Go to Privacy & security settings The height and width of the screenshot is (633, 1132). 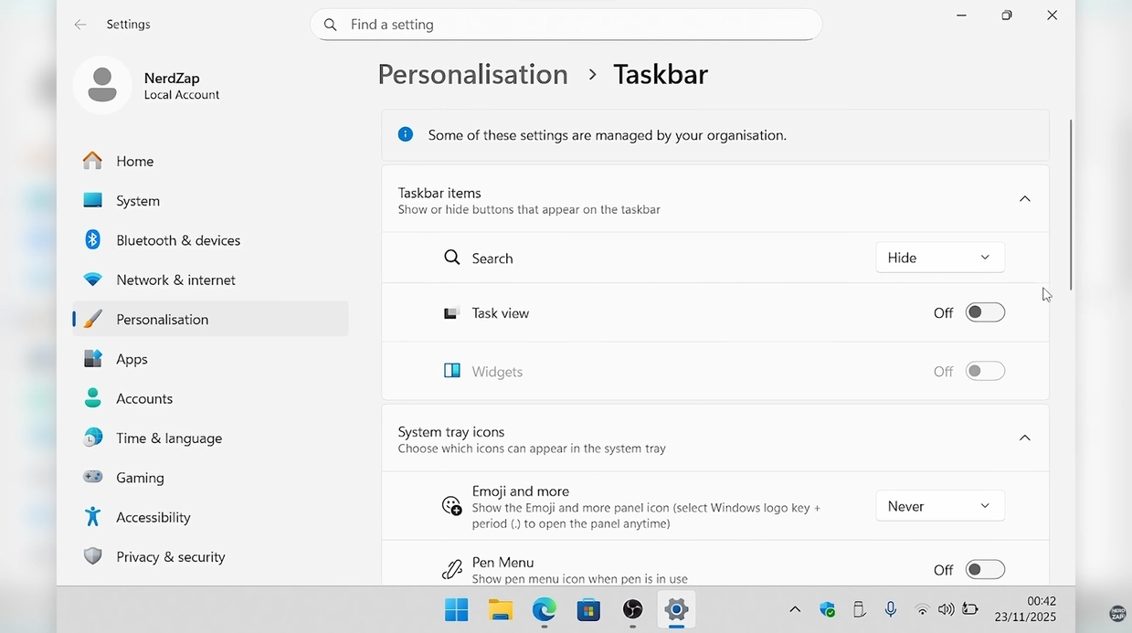[170, 556]
